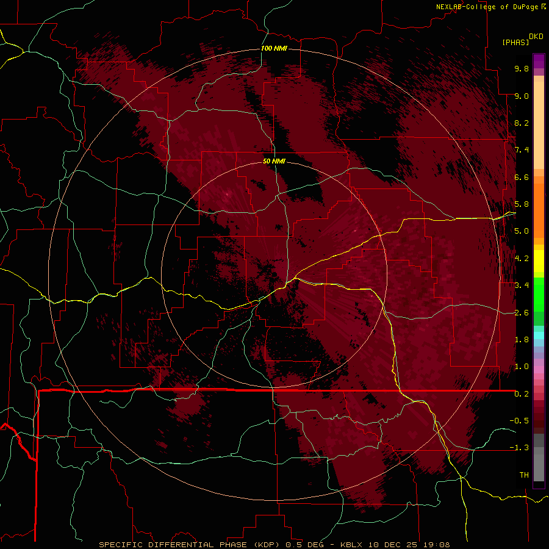Click the 3.4 legend value
This screenshot has width=549, height=549.
[x=522, y=285]
